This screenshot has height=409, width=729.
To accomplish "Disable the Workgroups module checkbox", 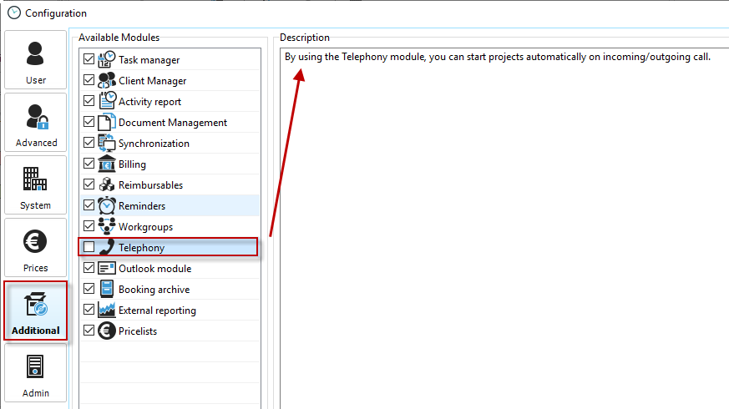I will (x=89, y=227).
